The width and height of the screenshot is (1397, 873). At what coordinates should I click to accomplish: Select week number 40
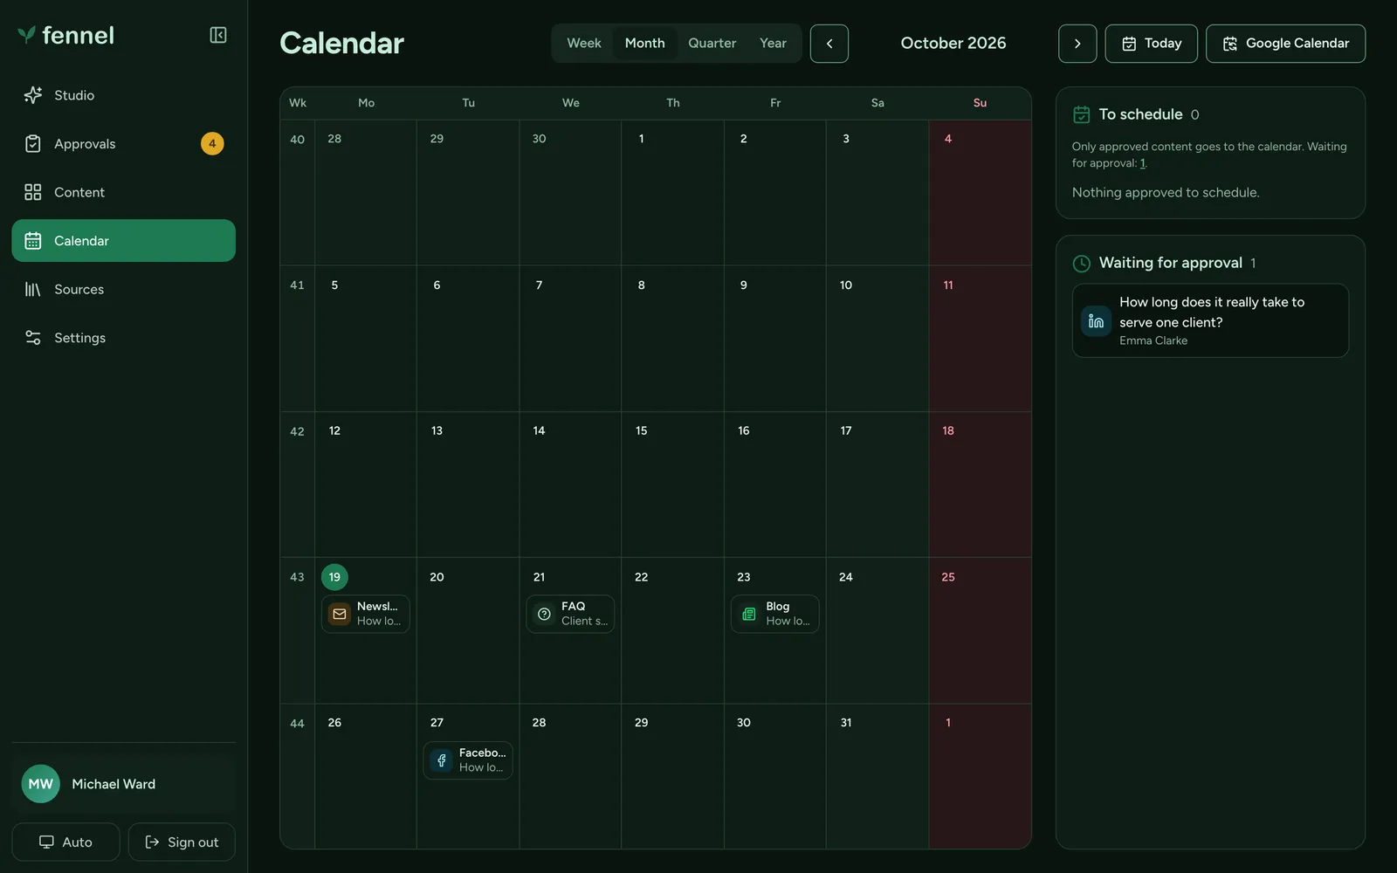click(297, 140)
